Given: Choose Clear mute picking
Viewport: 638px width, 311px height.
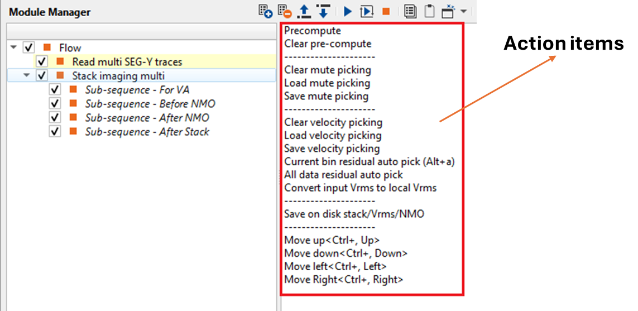Looking at the screenshot, I should [328, 70].
